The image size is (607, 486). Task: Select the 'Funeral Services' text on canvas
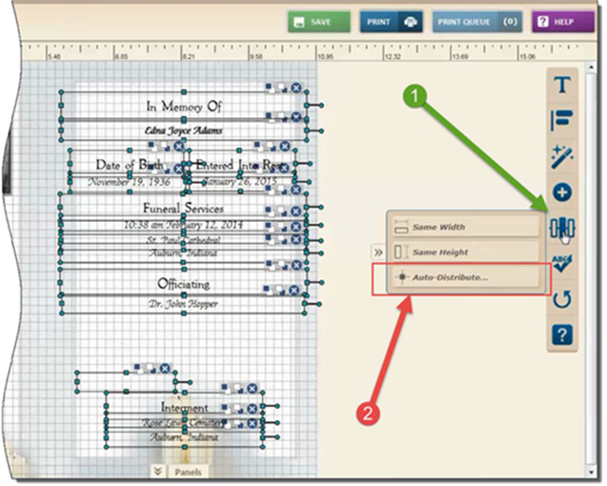click(183, 208)
